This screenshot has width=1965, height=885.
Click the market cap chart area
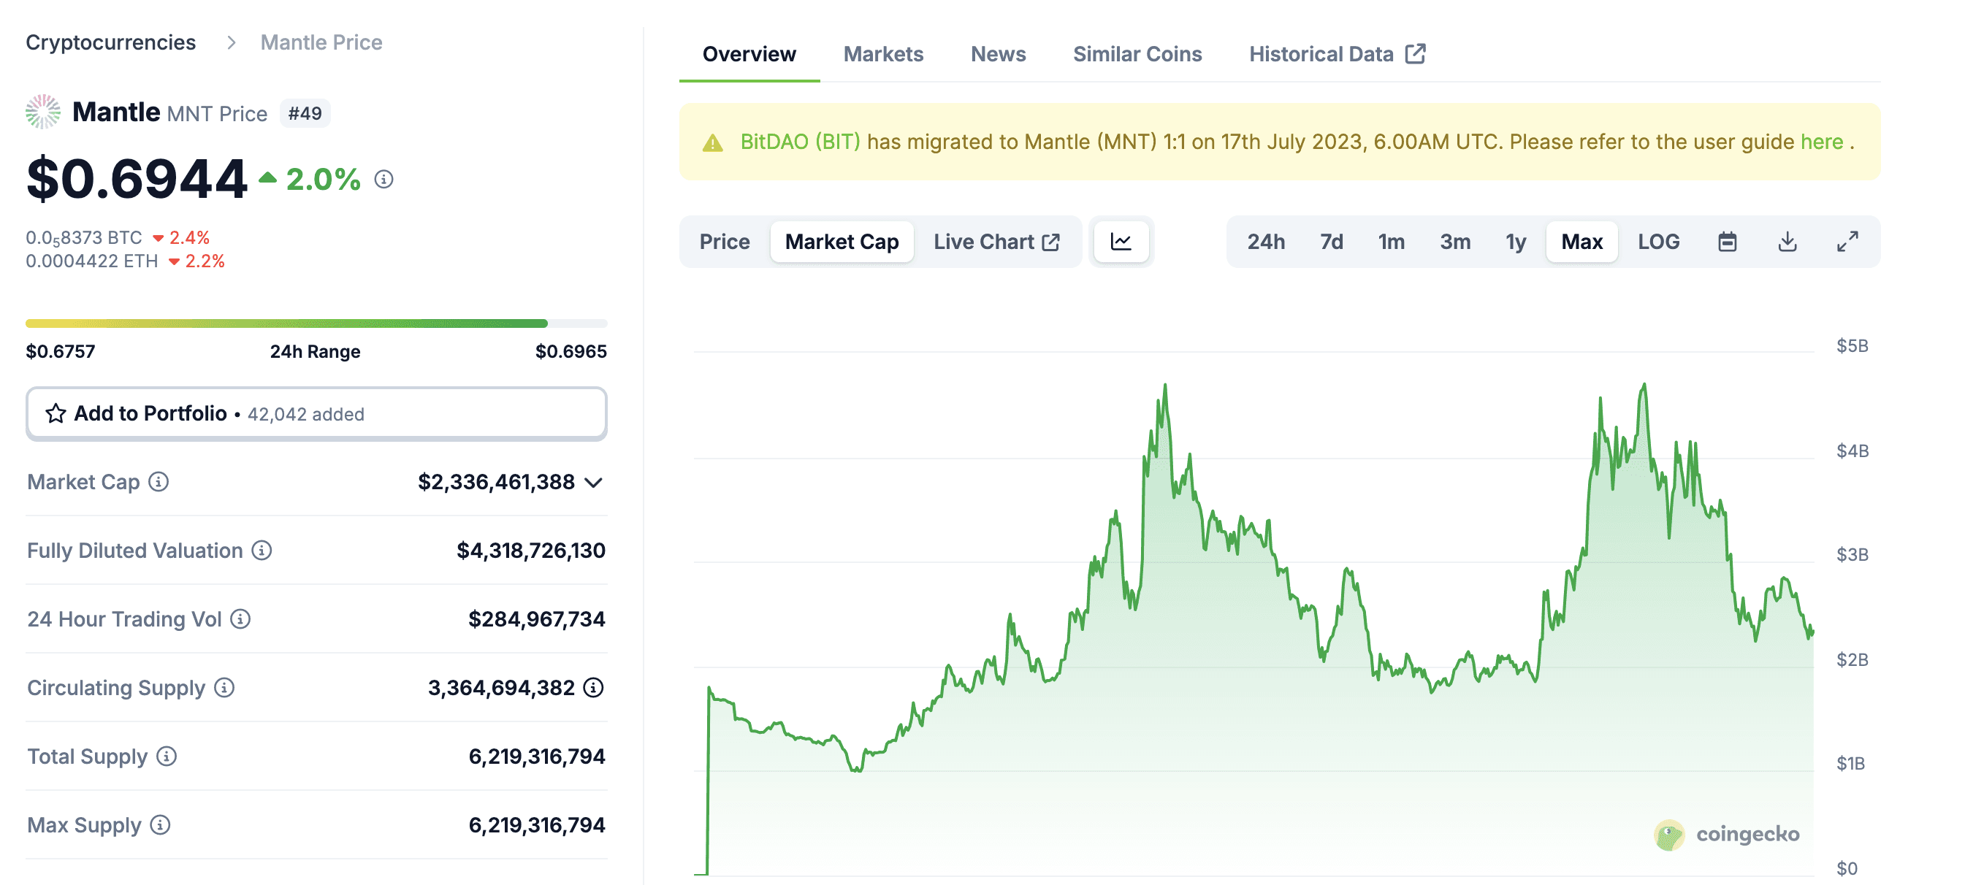pos(1254,613)
